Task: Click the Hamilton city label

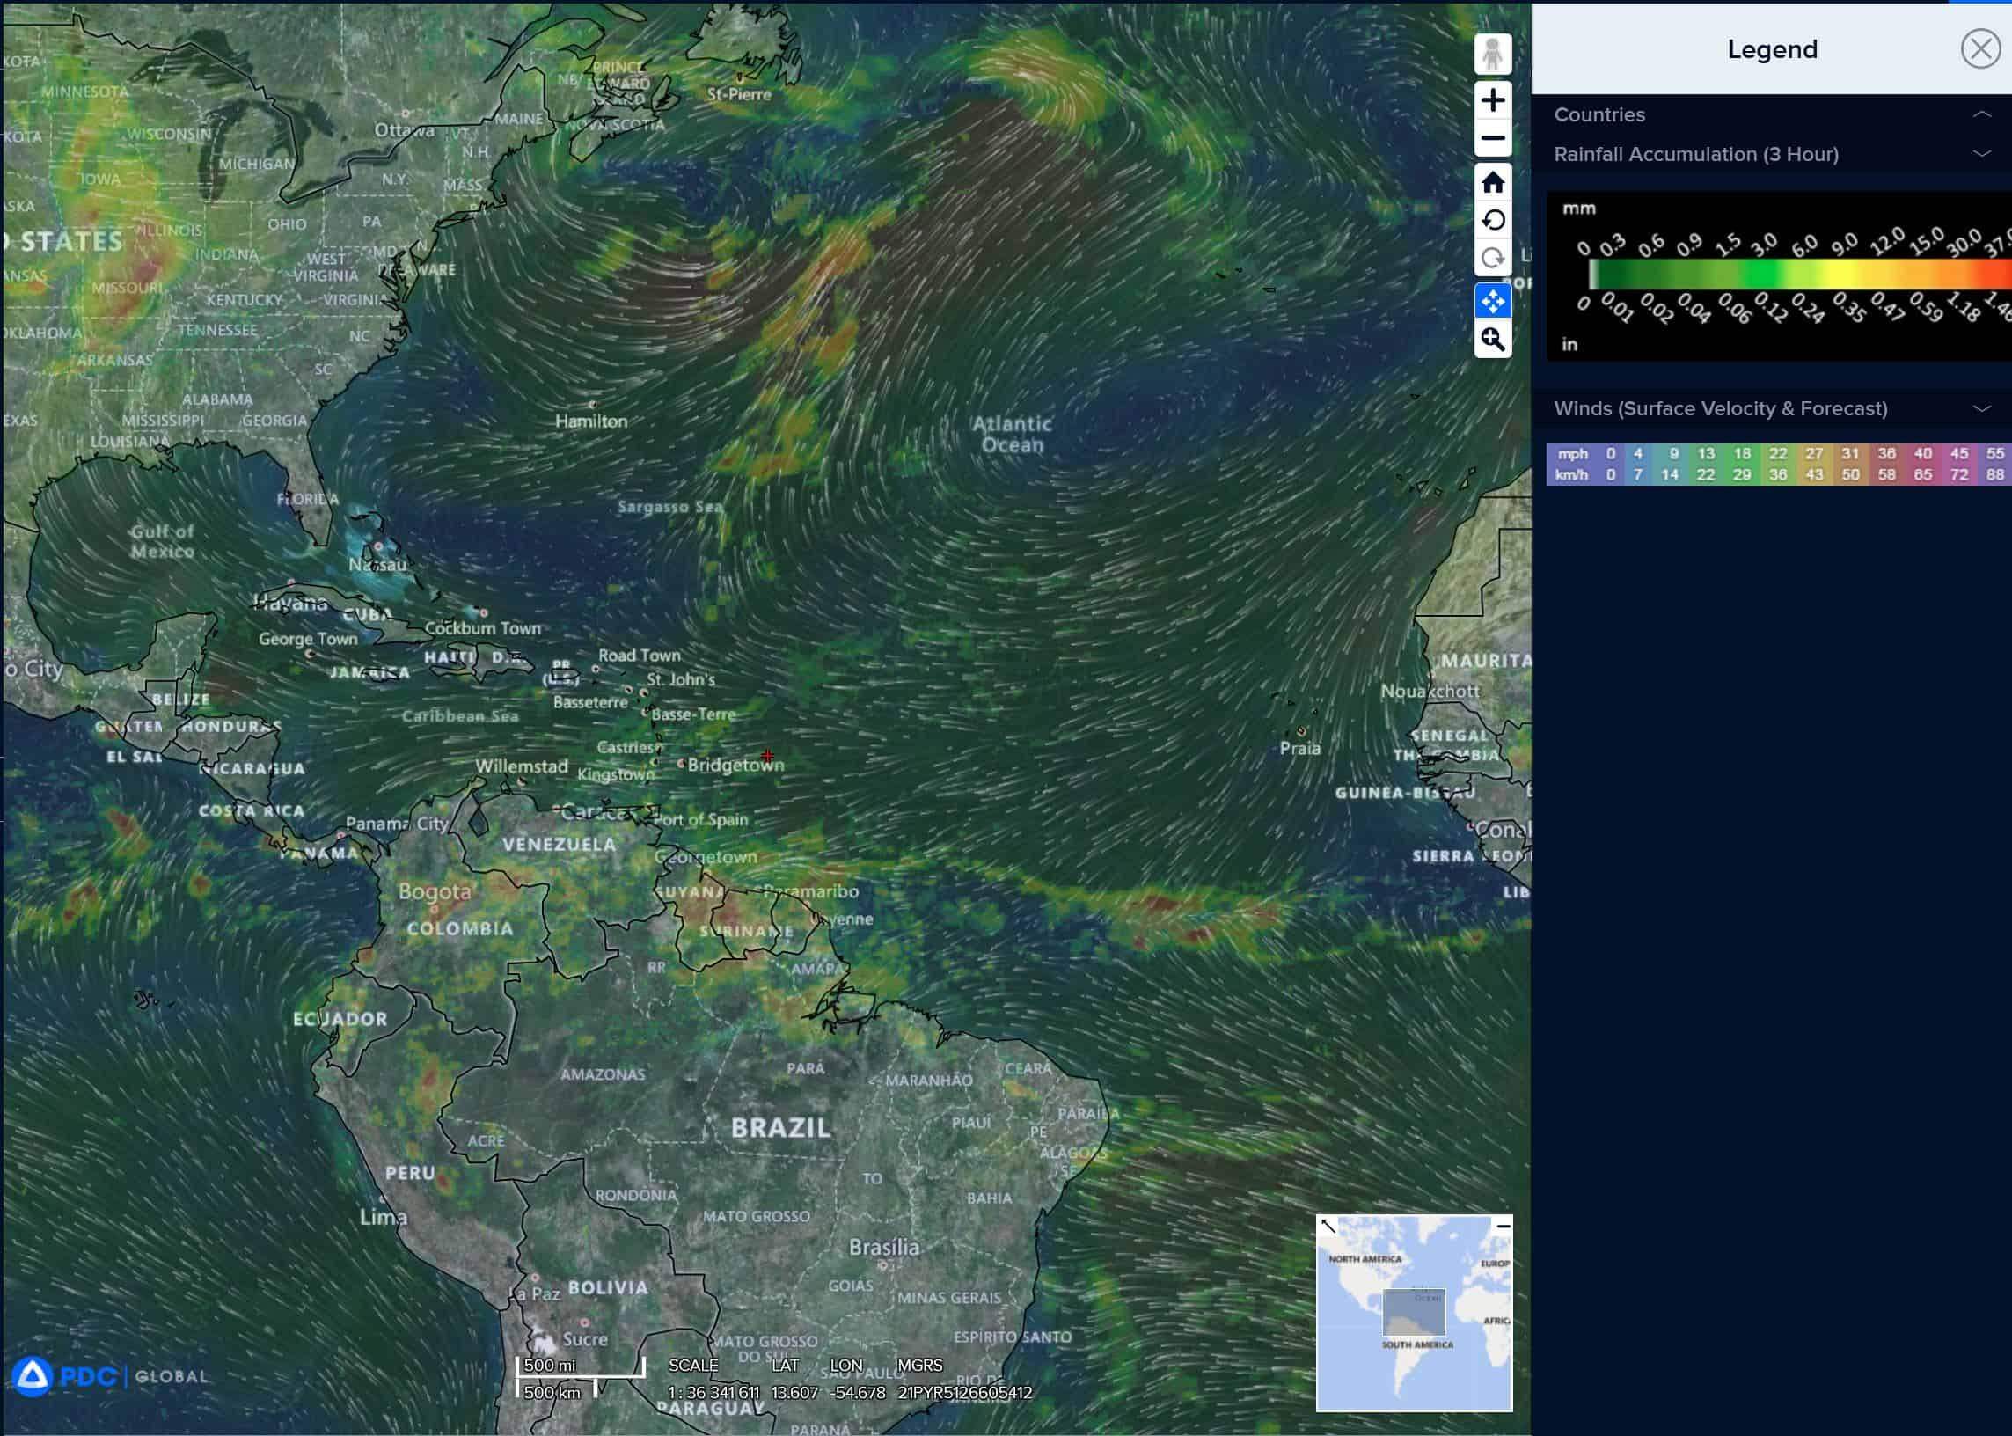Action: (x=590, y=421)
